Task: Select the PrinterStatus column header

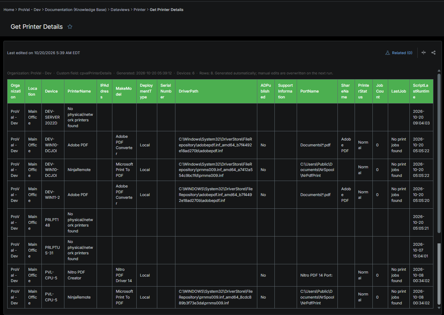Action: point(363,91)
